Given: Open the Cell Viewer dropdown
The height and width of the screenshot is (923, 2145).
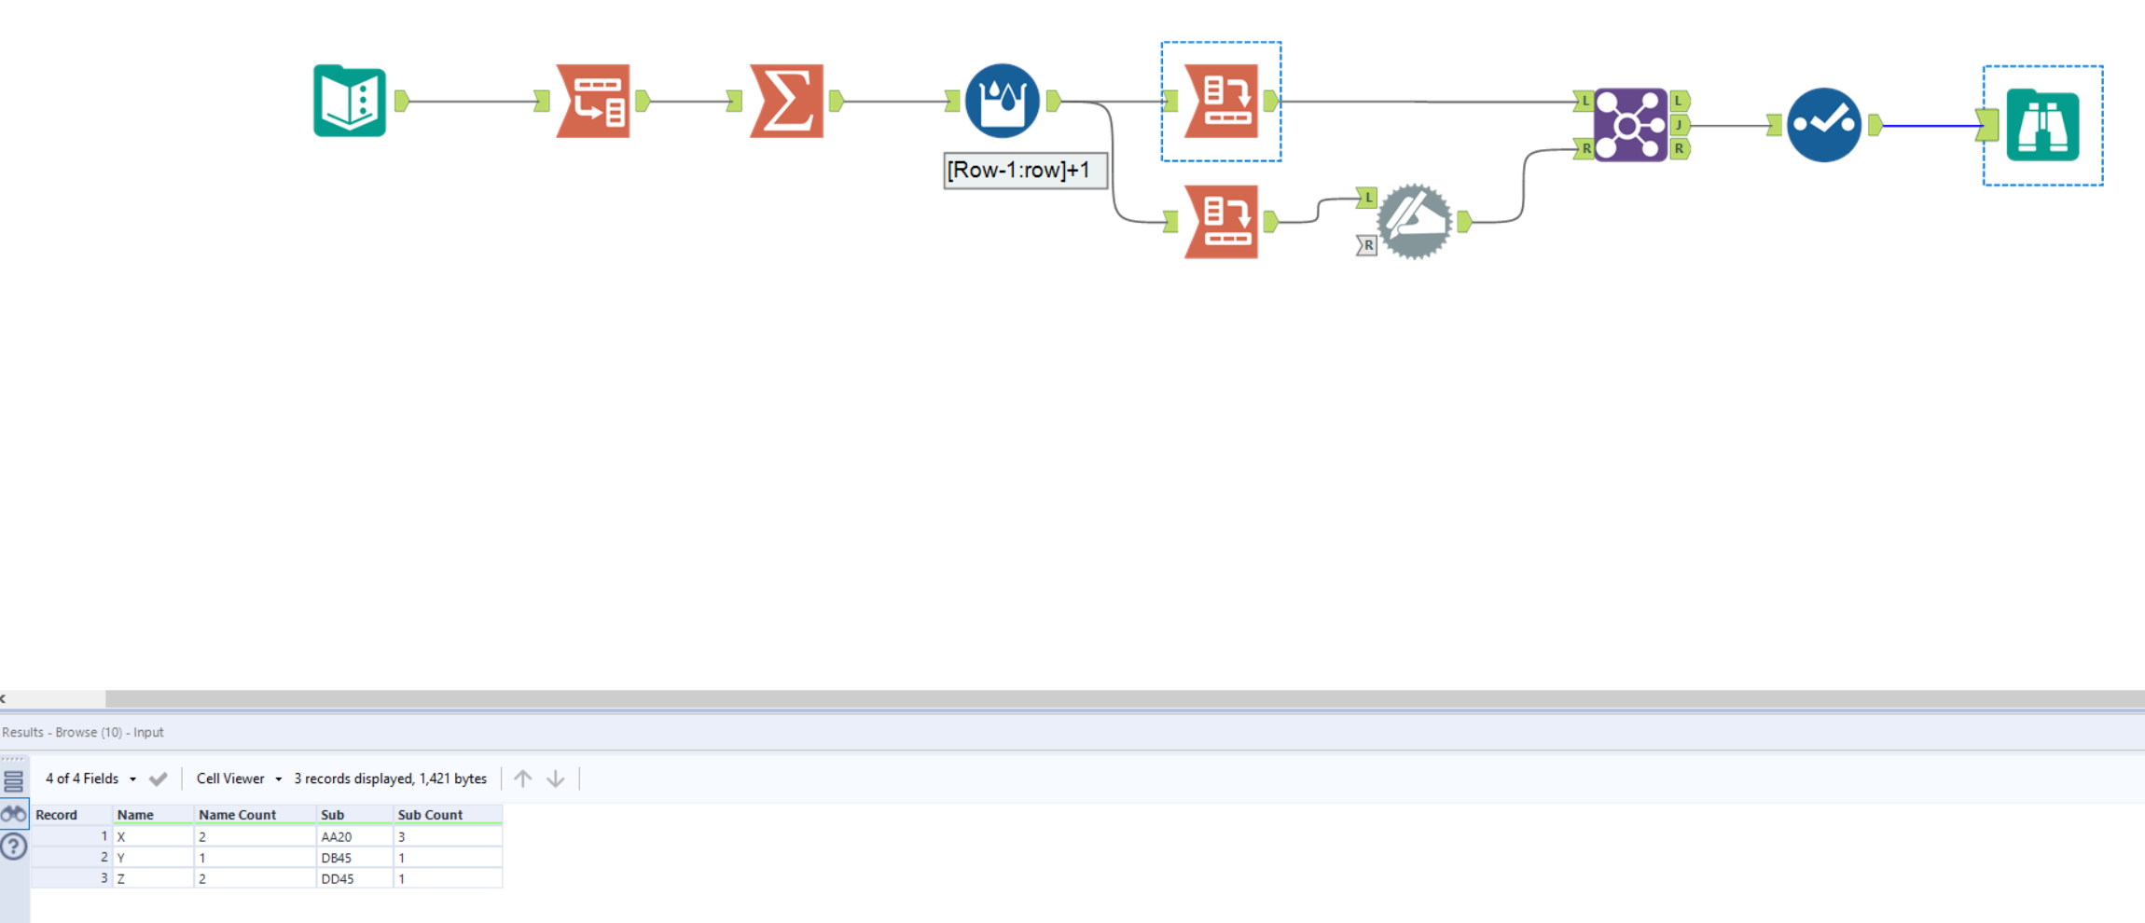Looking at the screenshot, I should pos(239,778).
